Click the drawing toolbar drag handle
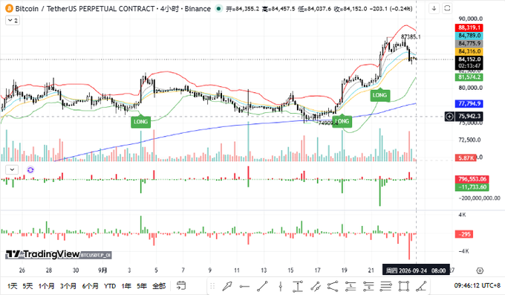This screenshot has height=295, width=505. coord(212,286)
